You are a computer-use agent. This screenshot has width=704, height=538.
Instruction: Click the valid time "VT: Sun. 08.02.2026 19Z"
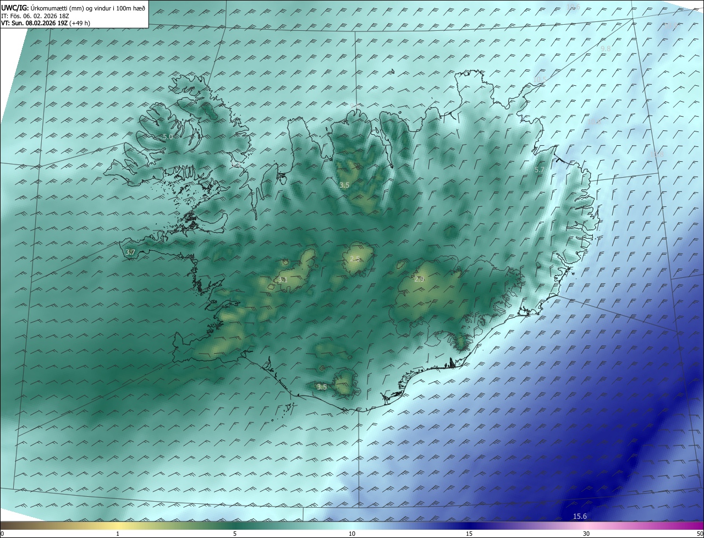pos(34,23)
